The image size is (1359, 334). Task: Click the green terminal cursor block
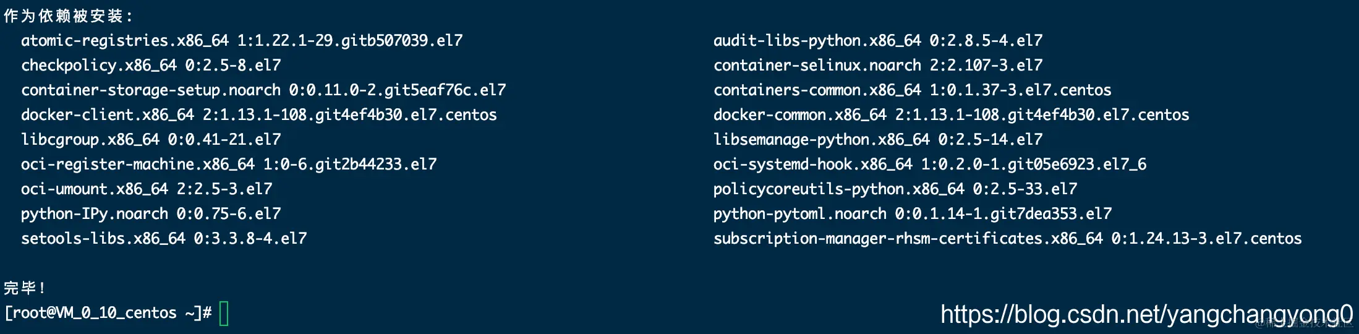[224, 313]
